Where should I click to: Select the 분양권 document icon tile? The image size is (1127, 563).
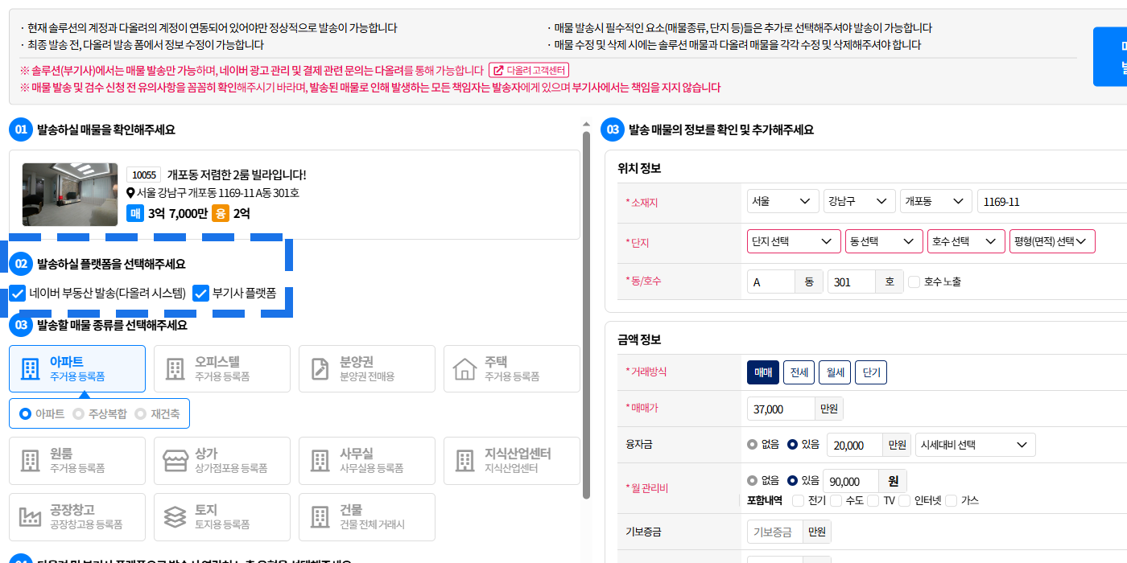point(320,369)
